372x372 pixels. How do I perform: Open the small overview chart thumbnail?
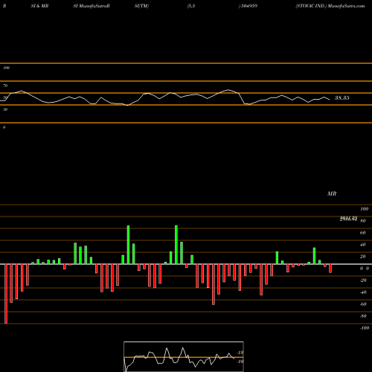click(184, 356)
